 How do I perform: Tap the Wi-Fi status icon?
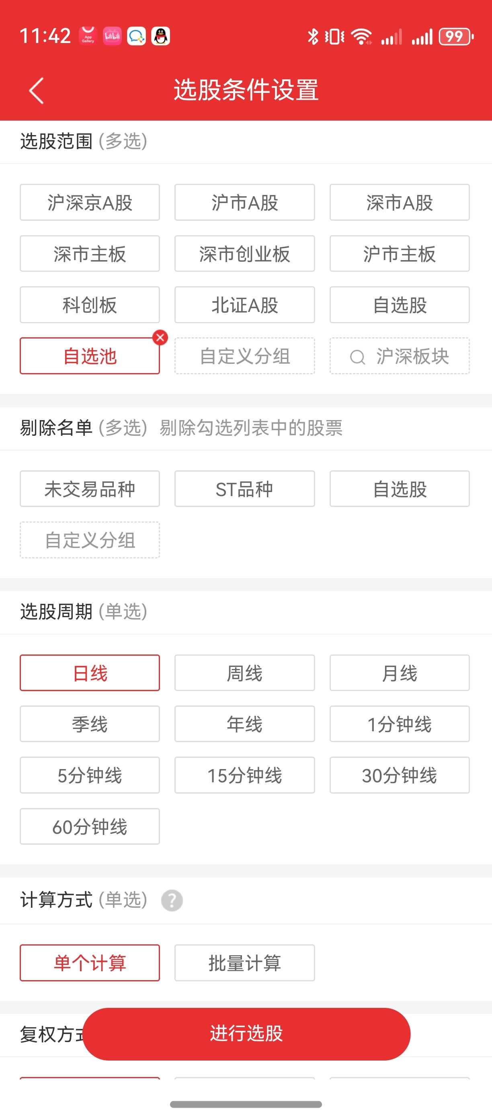click(361, 37)
